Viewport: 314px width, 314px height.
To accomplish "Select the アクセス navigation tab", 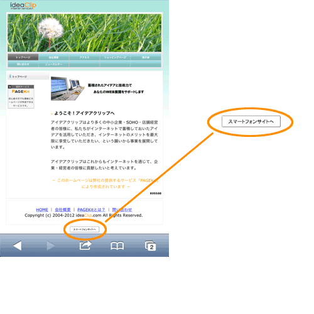I will tap(84, 57).
